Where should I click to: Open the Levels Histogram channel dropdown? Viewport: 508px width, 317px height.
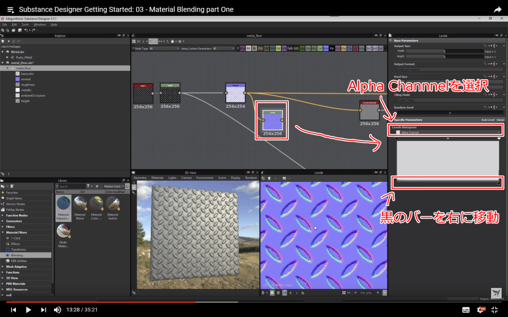tap(448, 132)
